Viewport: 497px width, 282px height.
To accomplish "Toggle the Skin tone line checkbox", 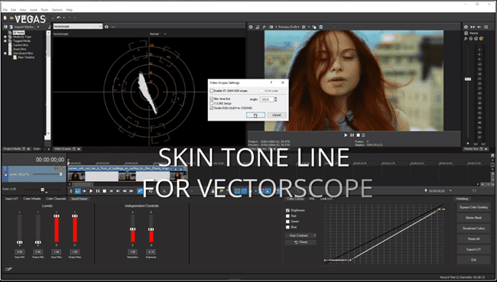I will click(211, 99).
